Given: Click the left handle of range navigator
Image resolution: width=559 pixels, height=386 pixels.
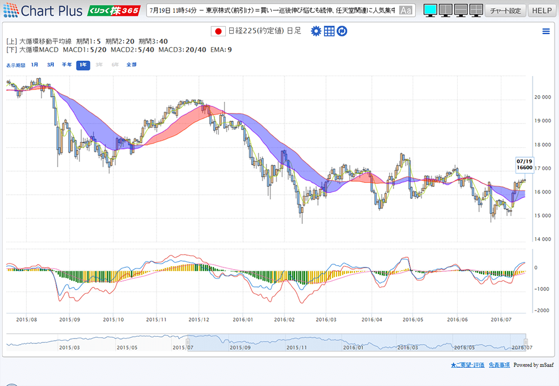Looking at the screenshot, I should [187, 342].
